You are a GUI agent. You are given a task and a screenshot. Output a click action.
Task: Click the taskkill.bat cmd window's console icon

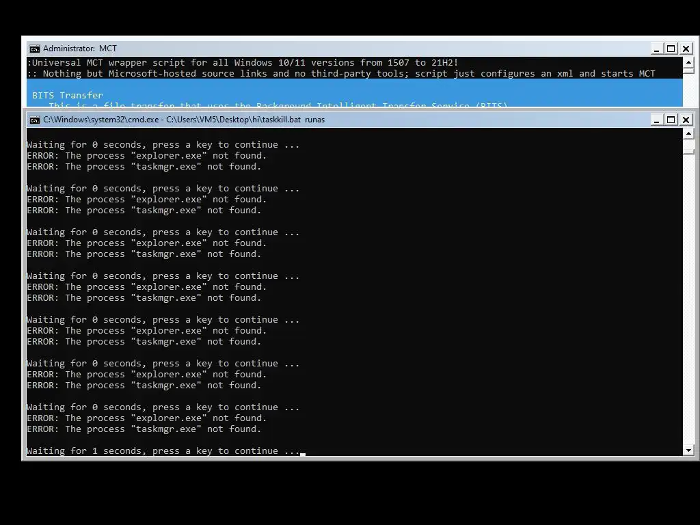(34, 120)
